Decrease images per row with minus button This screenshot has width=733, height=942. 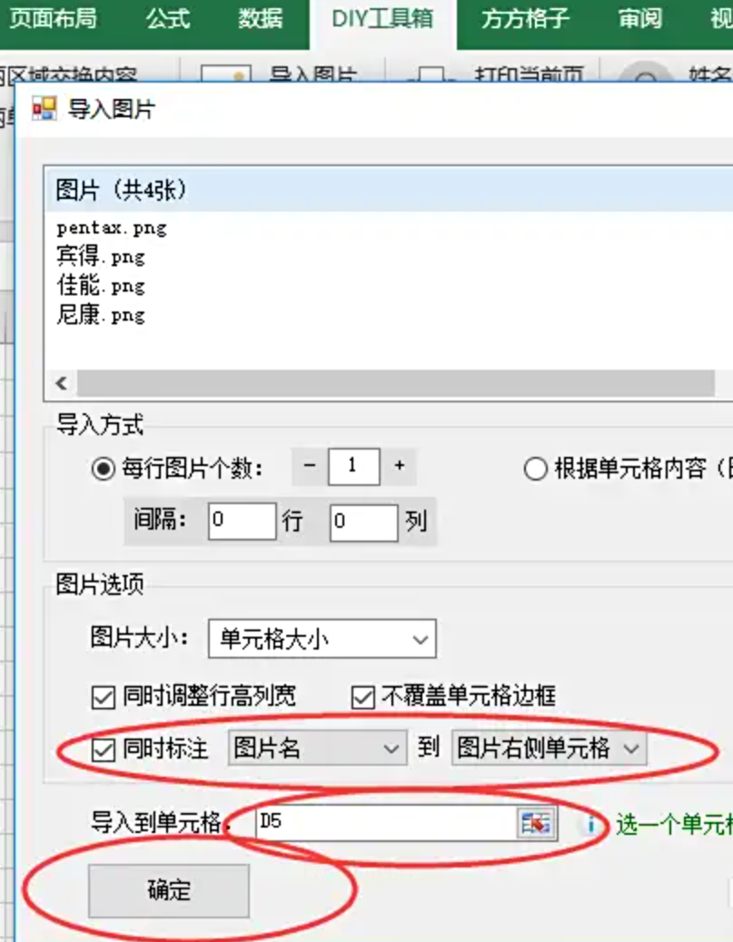pyautogui.click(x=310, y=466)
